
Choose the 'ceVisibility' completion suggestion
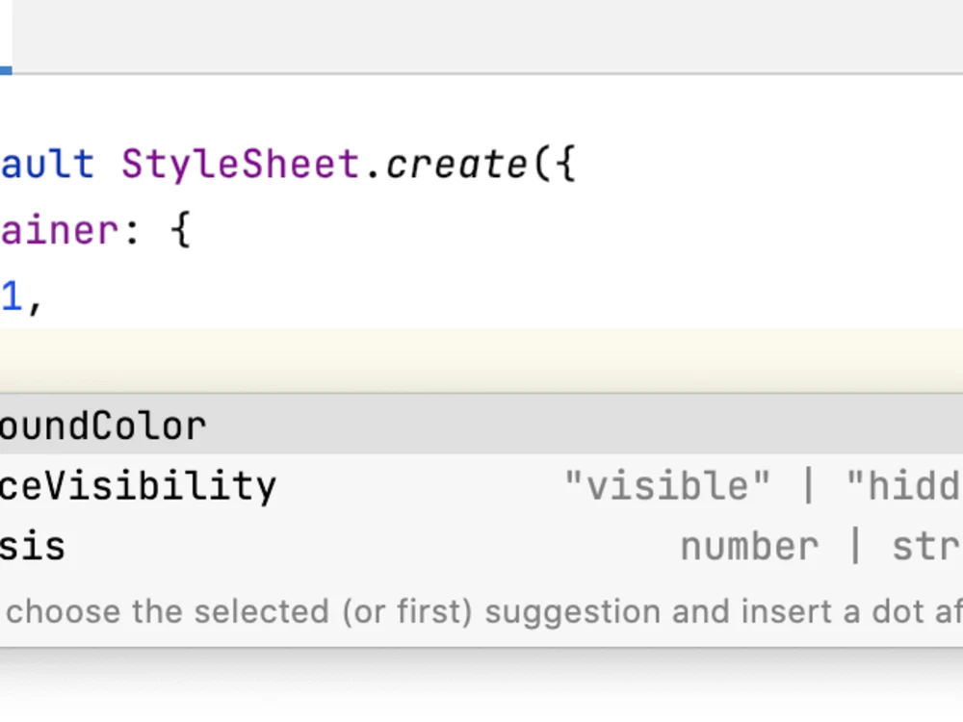point(481,485)
